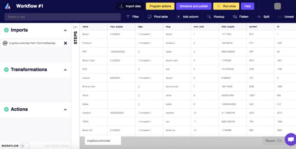Toggle the Workflow switch
The image size is (296, 149).
(25, 146)
